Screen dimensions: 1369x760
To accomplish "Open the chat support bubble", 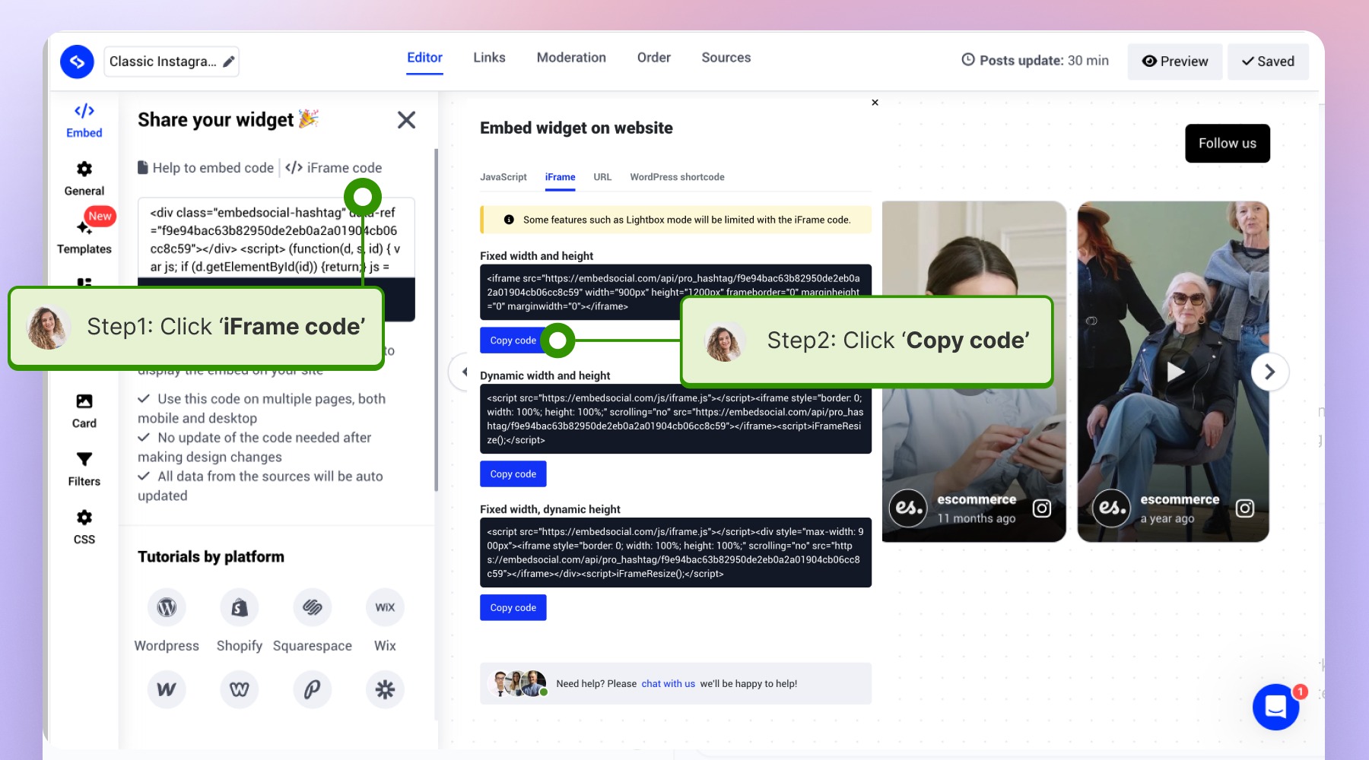I will point(1275,707).
